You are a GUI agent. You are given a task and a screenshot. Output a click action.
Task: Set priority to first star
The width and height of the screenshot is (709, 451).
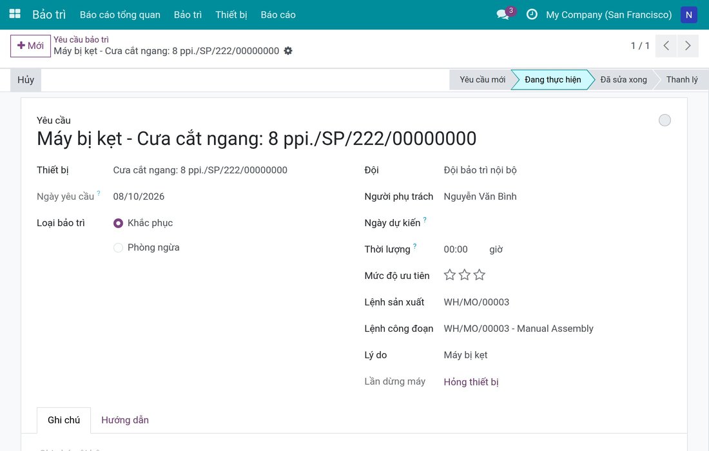(x=449, y=274)
